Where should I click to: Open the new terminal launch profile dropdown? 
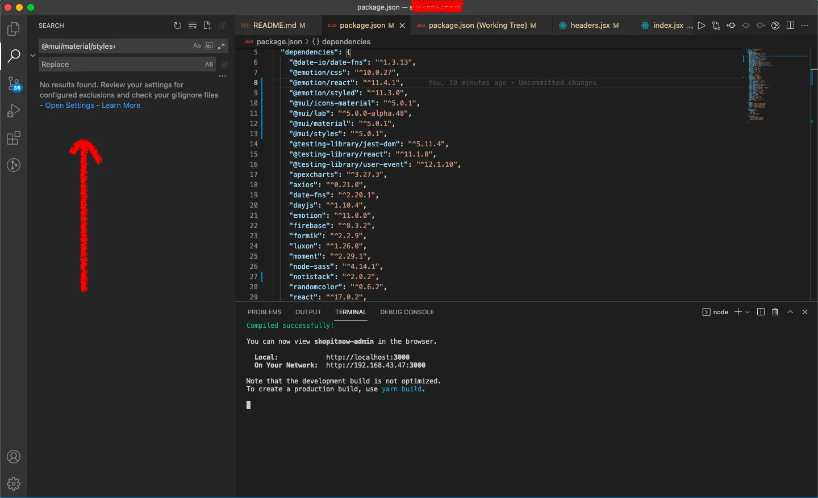coord(748,312)
